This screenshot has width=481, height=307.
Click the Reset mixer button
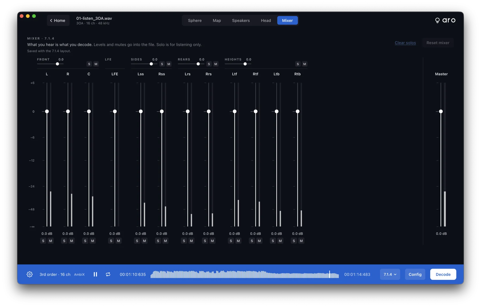pos(438,43)
